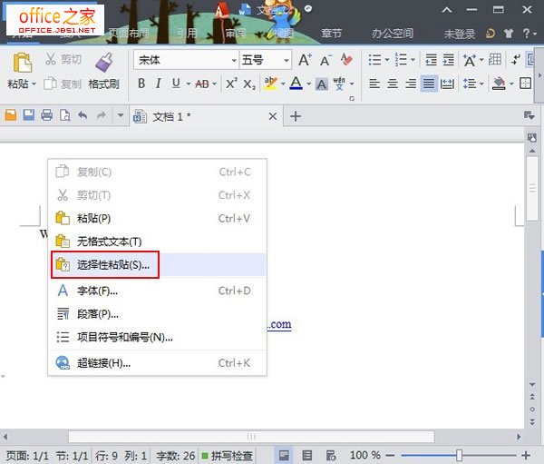
Task: Click the Cut scissors button in ribbon
Action: pos(63,59)
